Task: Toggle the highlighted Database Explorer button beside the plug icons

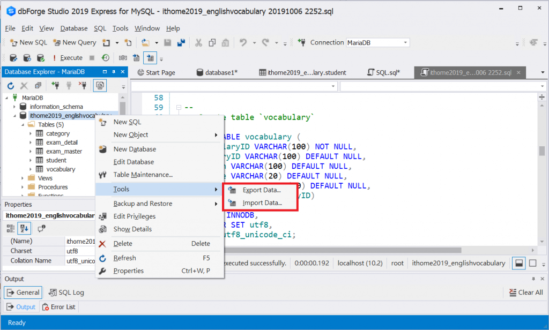Action: (x=100, y=85)
